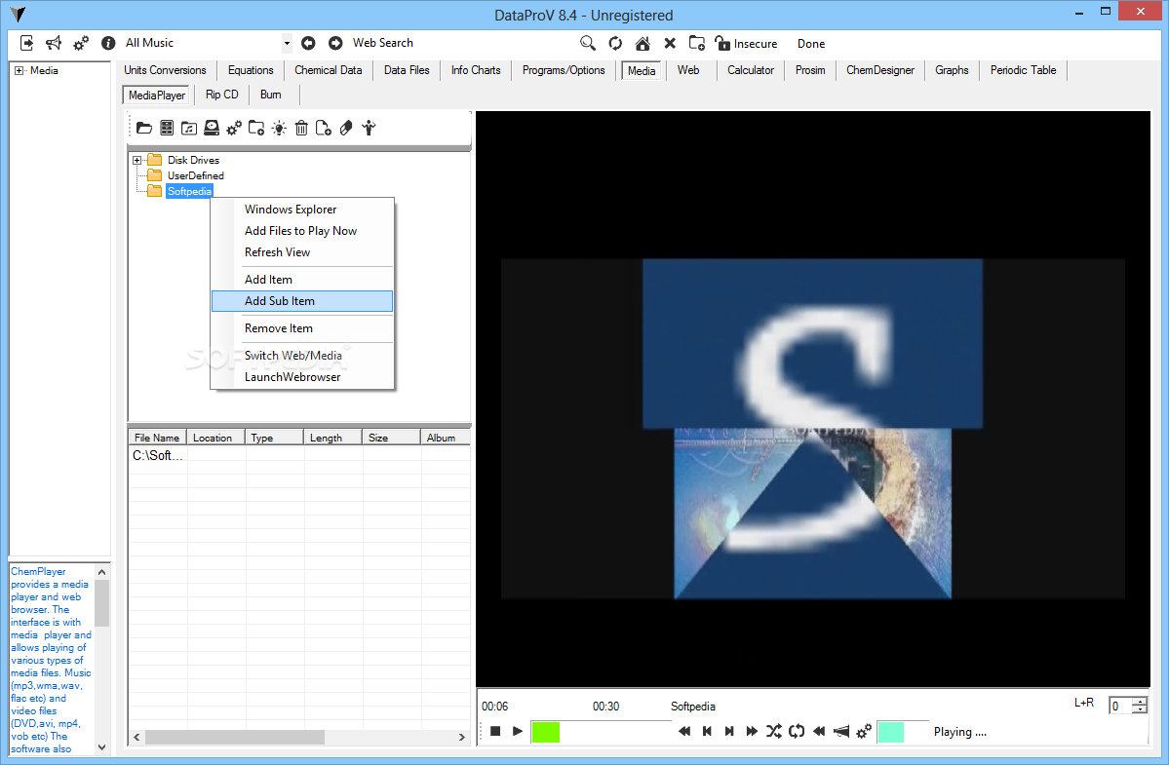Choose Refresh View in context menu

click(302, 252)
